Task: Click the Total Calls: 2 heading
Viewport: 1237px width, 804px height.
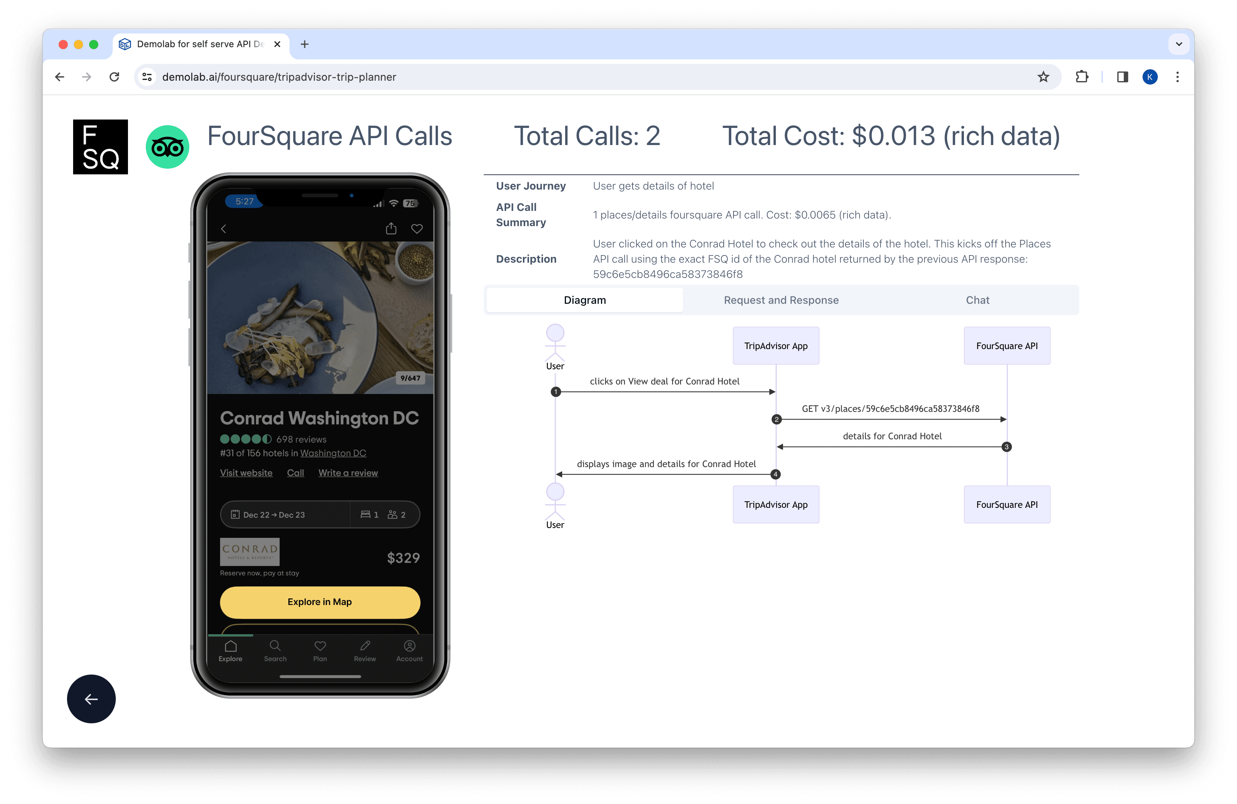Action: 587,136
